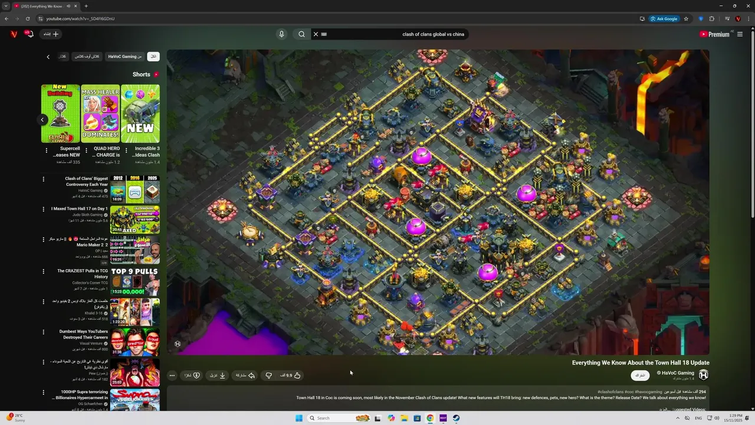Open options menu for the 'QUAD HERO CHARGE' Short
Viewport: 755px width, 425px height.
pos(86,151)
